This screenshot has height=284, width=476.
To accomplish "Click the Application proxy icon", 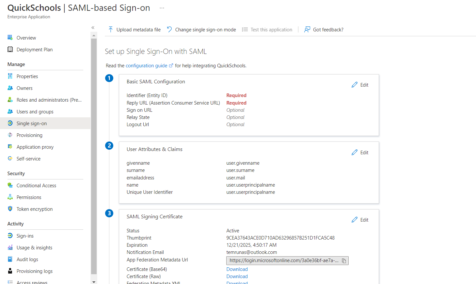I will pos(10,147).
